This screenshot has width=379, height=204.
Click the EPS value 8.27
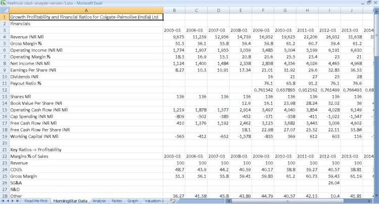click(x=179, y=70)
